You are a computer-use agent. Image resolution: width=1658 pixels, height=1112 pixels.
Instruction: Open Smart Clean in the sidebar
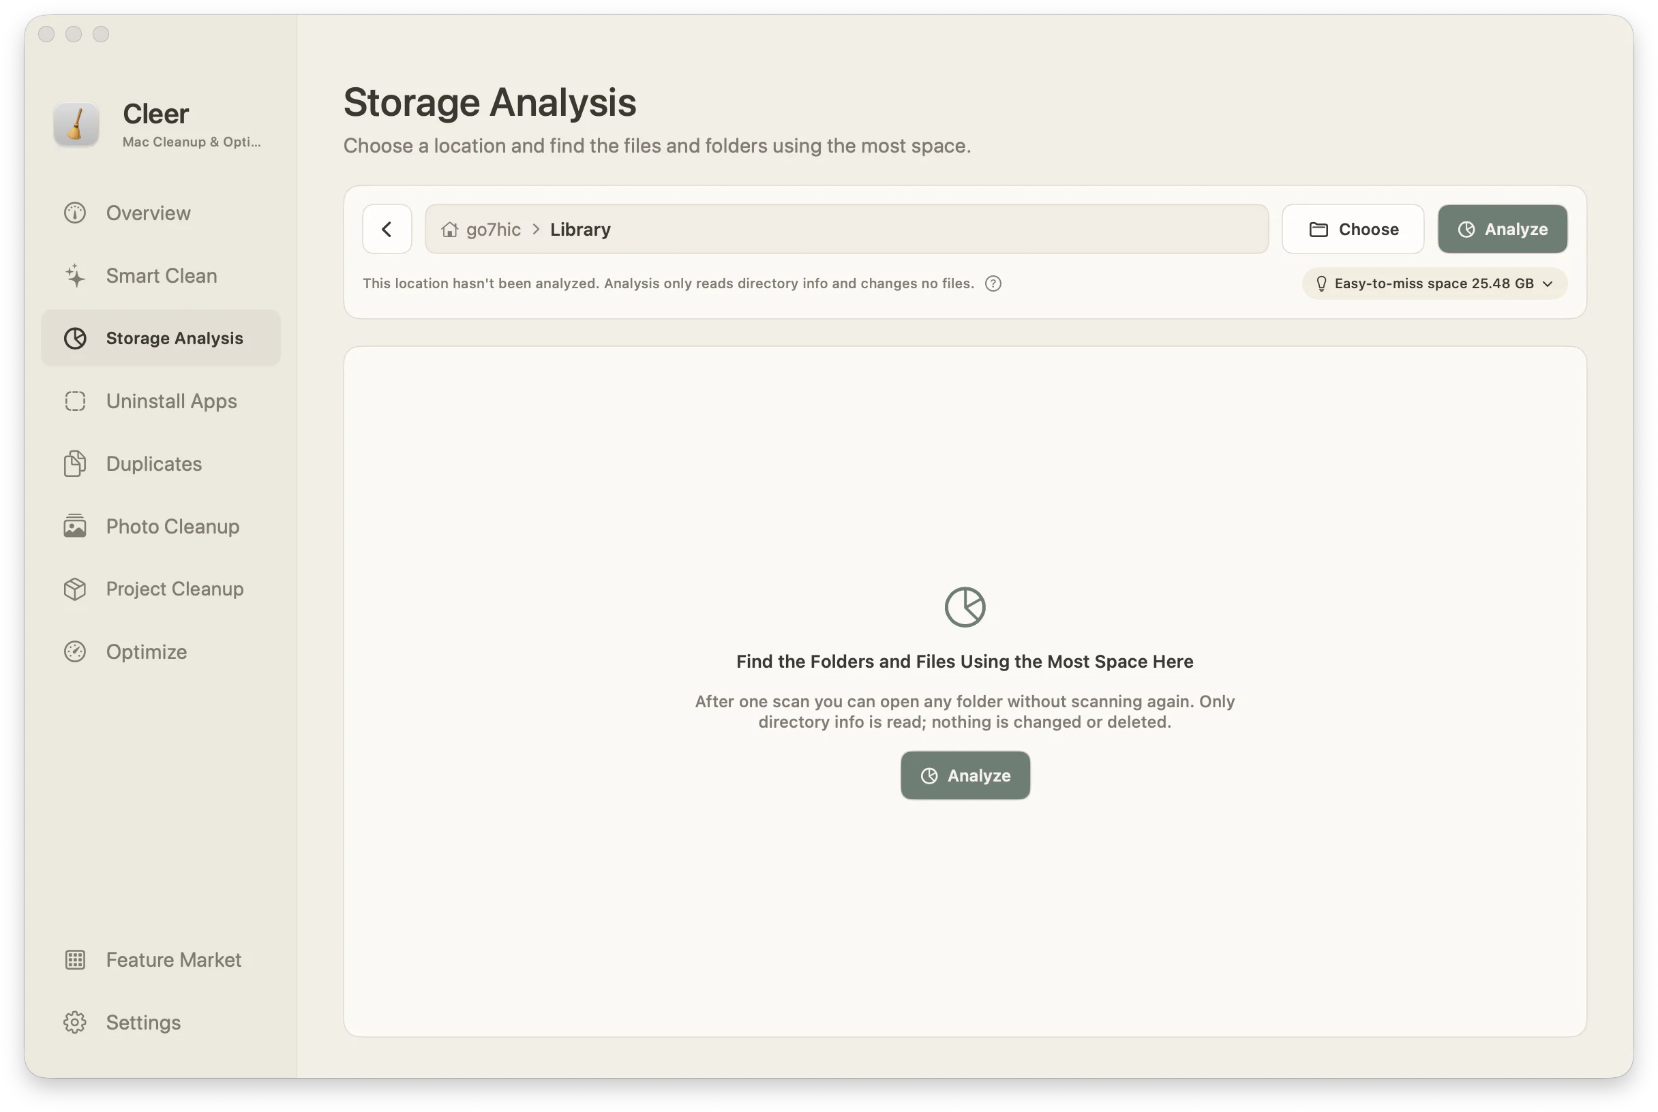coord(160,275)
